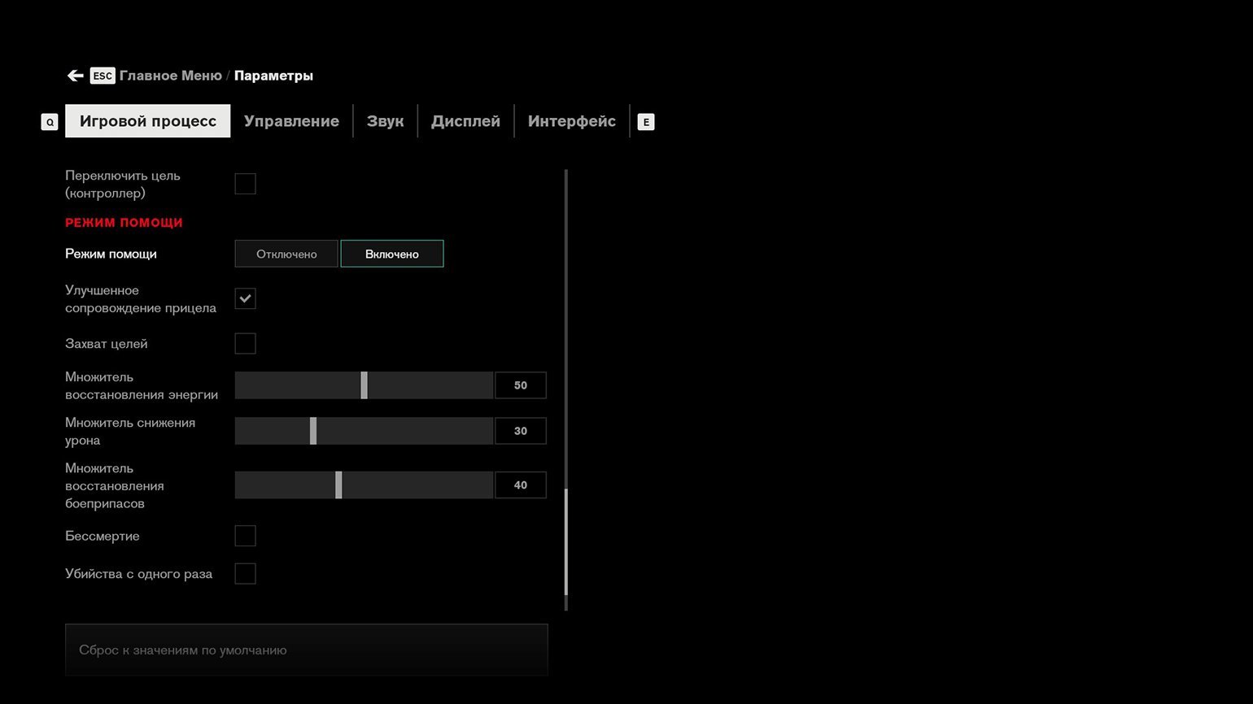
Task: Click Сброс к значениям по умолчанию
Action: (x=307, y=650)
